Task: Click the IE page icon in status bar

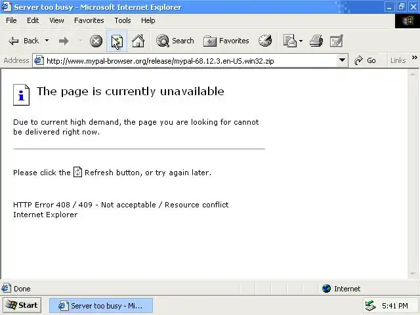Action: coord(6,289)
